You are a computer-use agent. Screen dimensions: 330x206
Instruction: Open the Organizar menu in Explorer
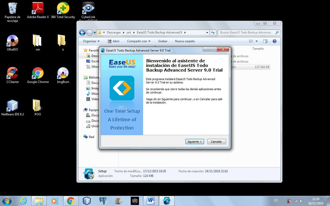click(x=91, y=41)
